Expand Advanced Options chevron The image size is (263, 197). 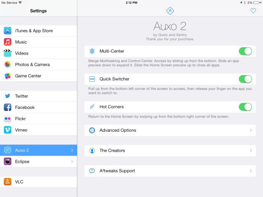coord(251,131)
